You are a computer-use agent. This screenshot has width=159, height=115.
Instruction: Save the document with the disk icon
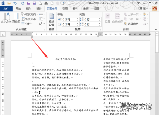point(29,3)
